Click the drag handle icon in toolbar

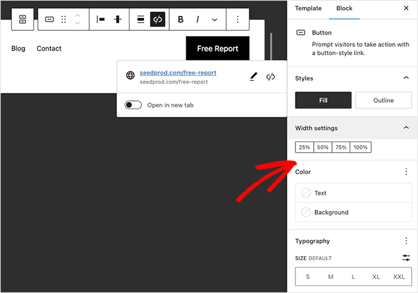point(64,20)
